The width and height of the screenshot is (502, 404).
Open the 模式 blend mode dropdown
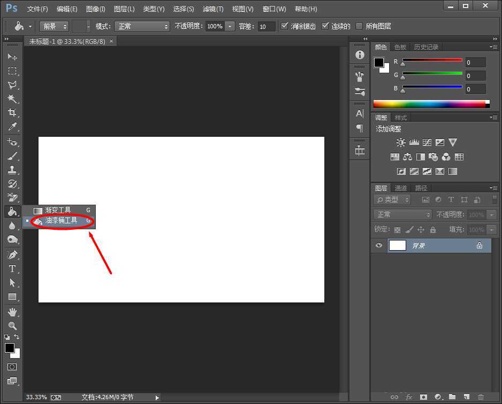click(142, 26)
